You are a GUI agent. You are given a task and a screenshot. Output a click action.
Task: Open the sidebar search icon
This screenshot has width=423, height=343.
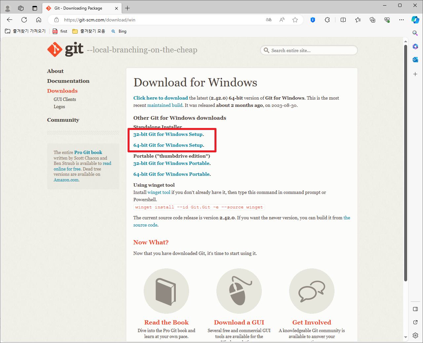pos(415,33)
